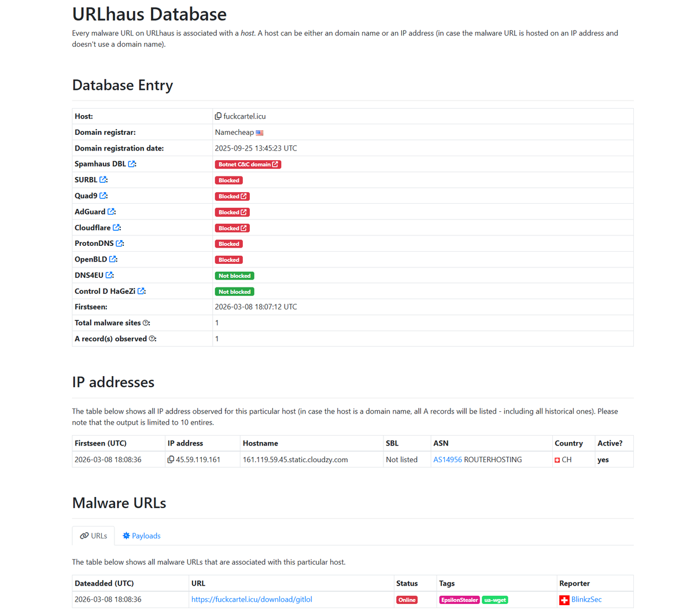Click the ROUTERHOSTING ASN name

493,460
